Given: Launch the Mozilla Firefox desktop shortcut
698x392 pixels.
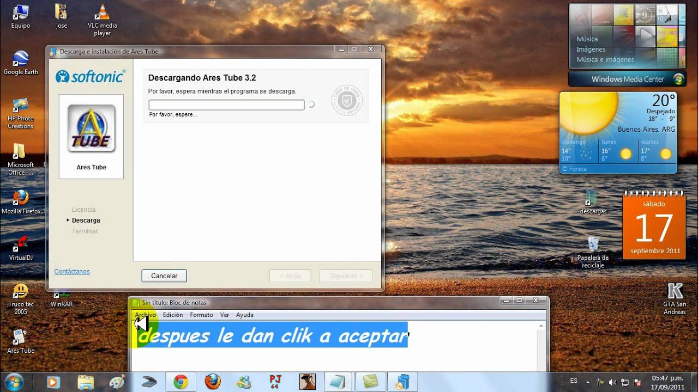Looking at the screenshot, I should click(21, 201).
